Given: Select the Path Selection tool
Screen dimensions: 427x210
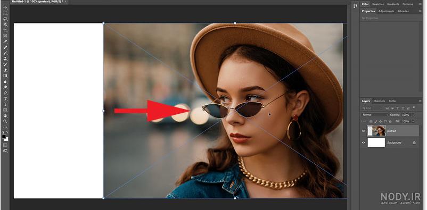Looking at the screenshot, I should click(5, 104).
